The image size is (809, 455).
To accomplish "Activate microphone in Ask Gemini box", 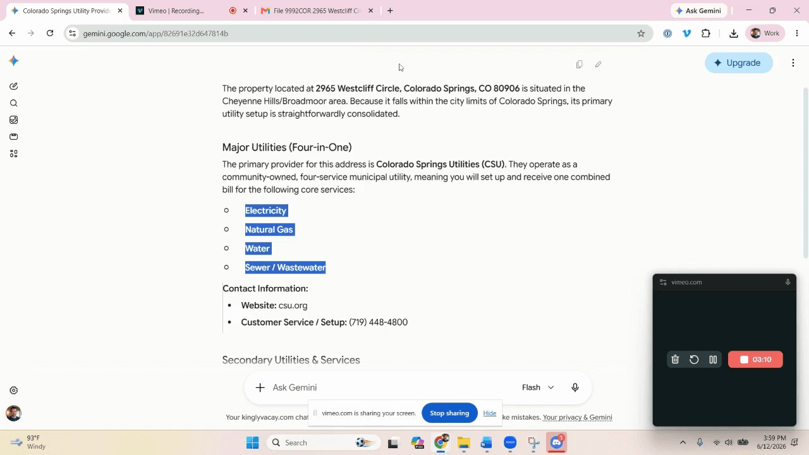I will coord(575,387).
